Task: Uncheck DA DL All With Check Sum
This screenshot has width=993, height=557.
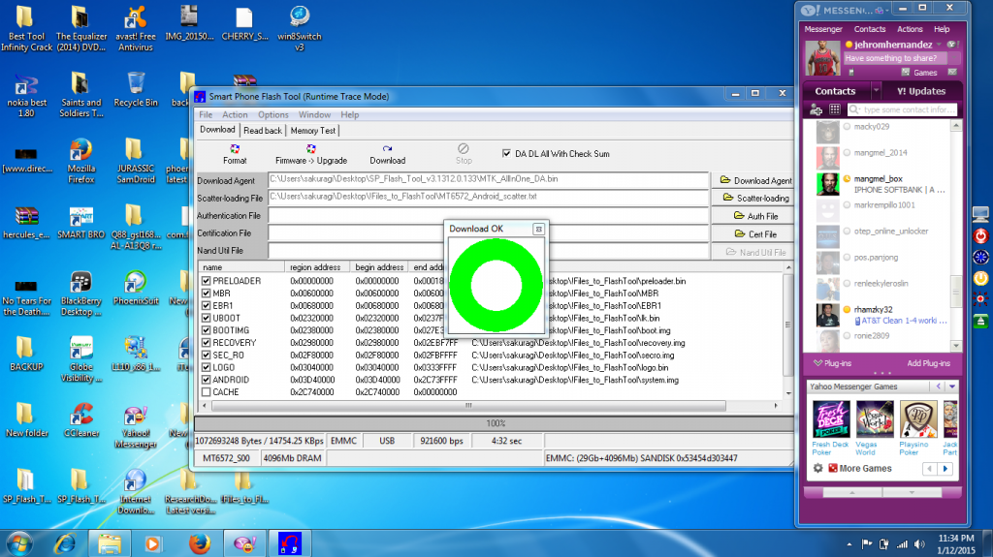Action: click(506, 153)
